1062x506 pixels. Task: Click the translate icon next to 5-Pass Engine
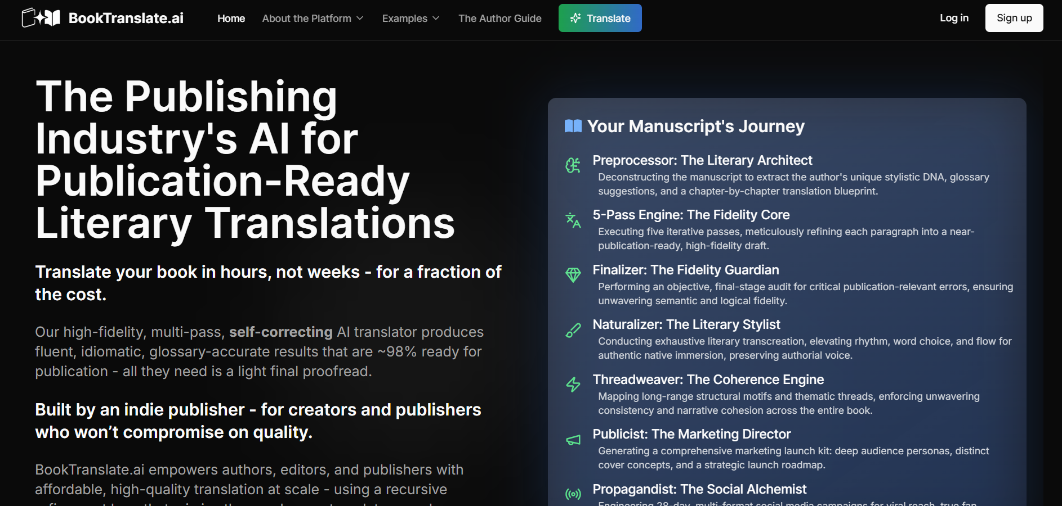click(x=573, y=220)
